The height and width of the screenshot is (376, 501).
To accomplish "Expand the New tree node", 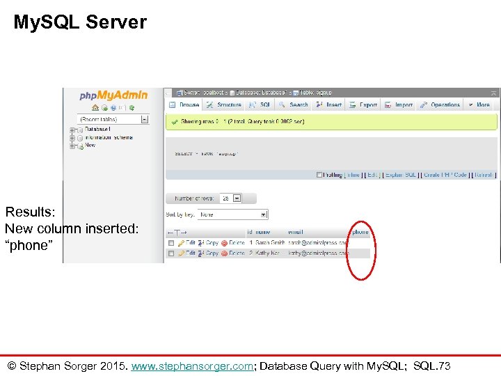I will (72, 146).
